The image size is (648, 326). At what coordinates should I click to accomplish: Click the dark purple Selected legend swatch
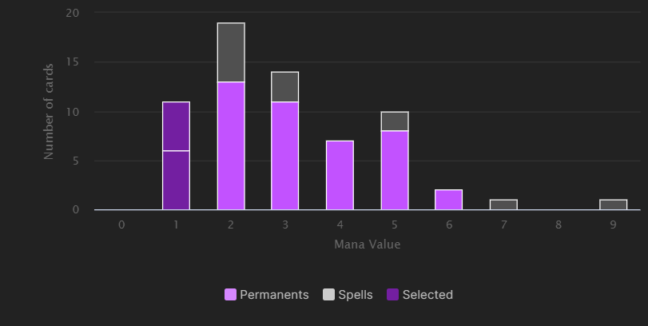point(392,295)
